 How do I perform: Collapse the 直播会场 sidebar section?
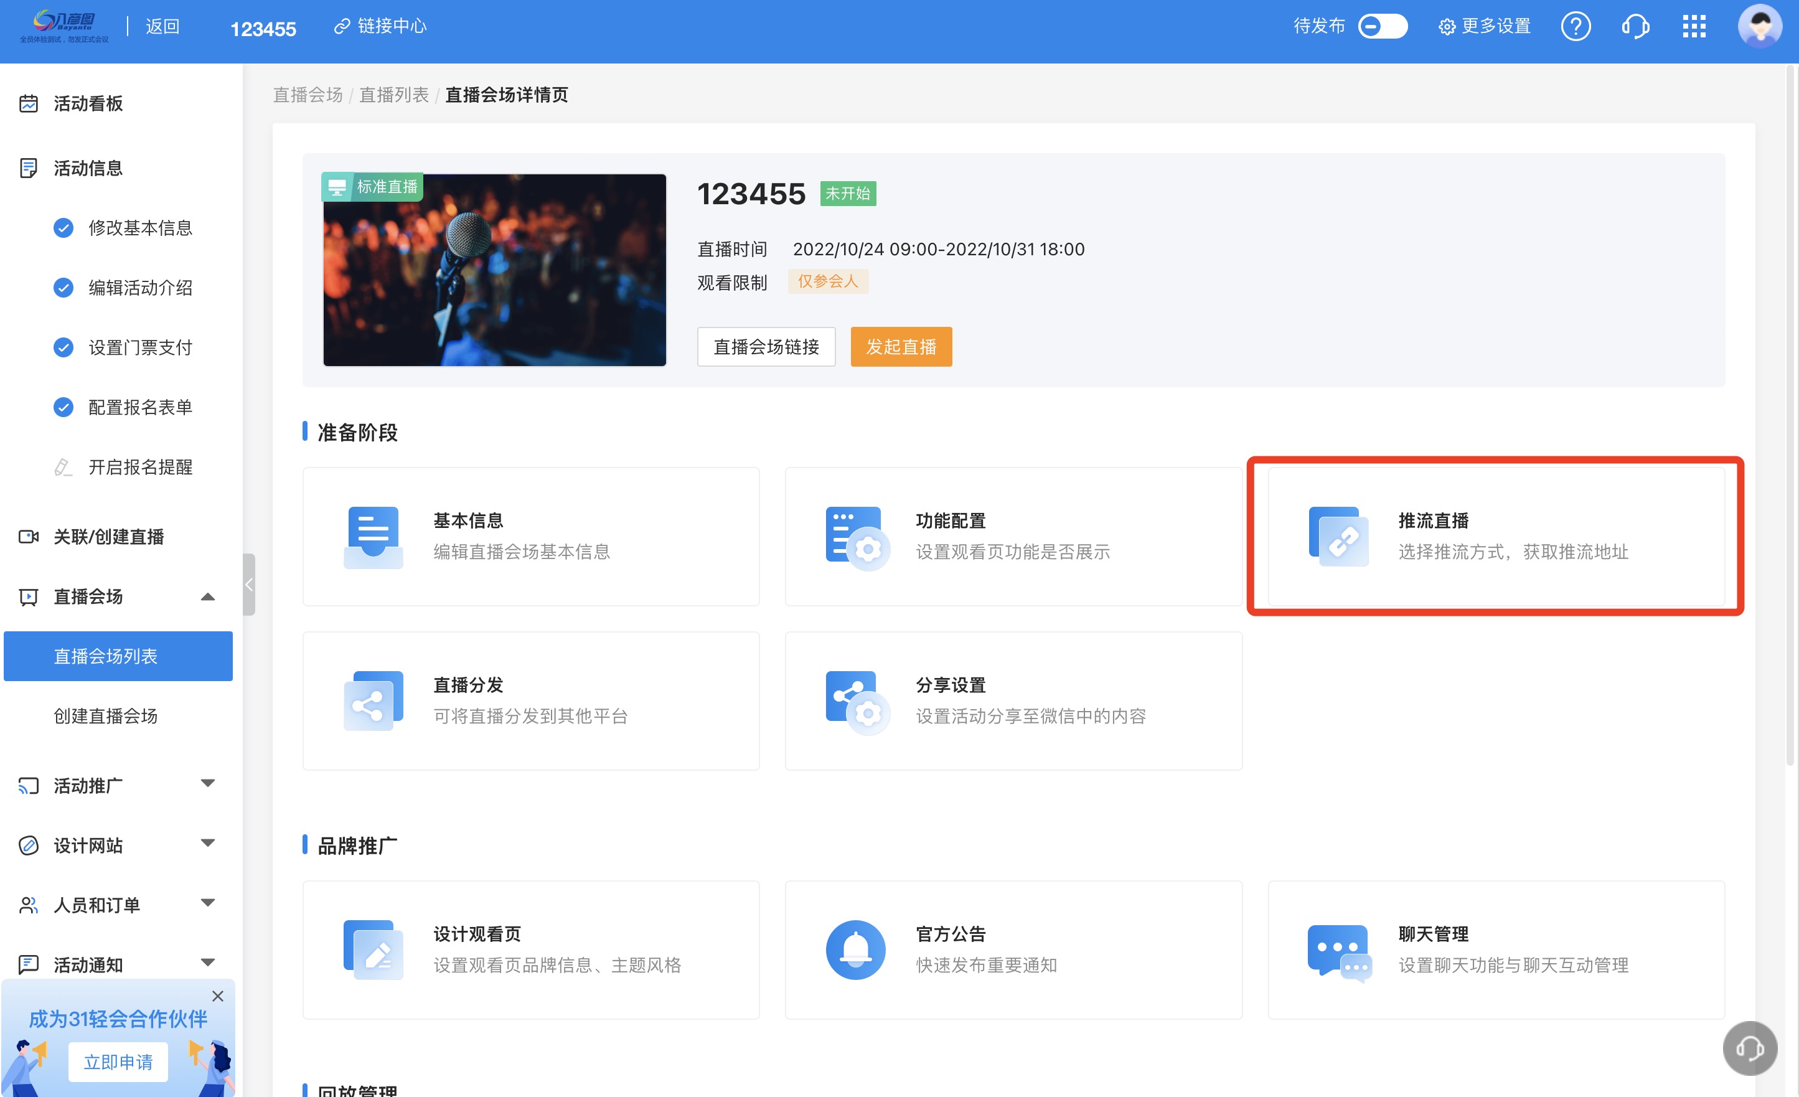pos(207,596)
